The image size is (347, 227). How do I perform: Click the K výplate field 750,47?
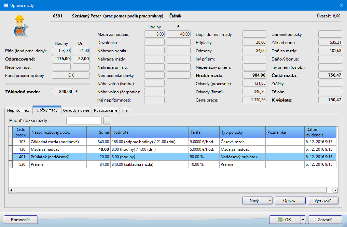pyautogui.click(x=330, y=100)
